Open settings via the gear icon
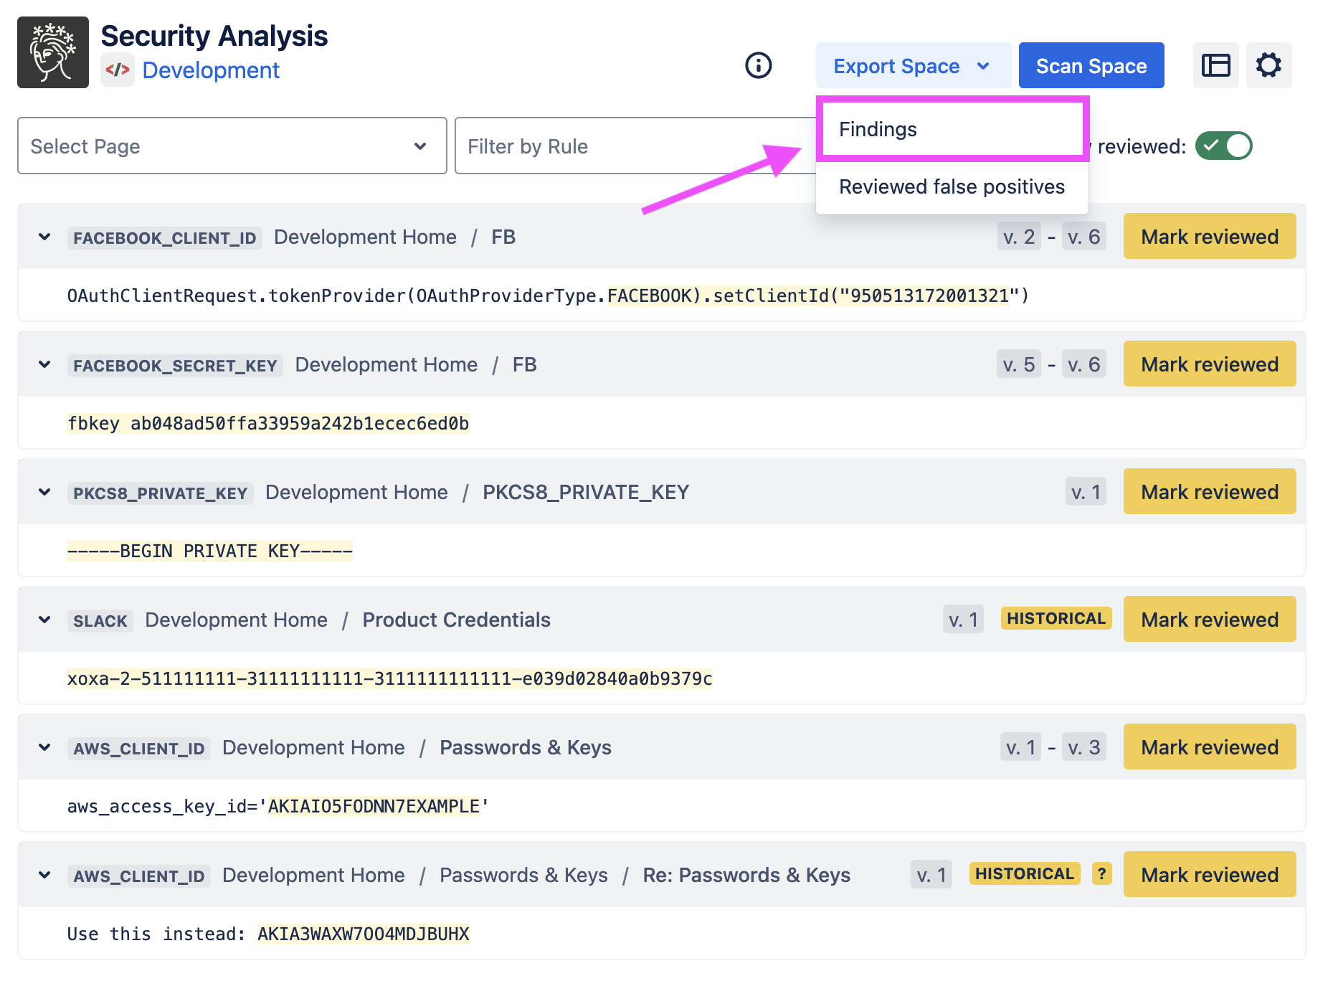The width and height of the screenshot is (1328, 981). pyautogui.click(x=1268, y=65)
